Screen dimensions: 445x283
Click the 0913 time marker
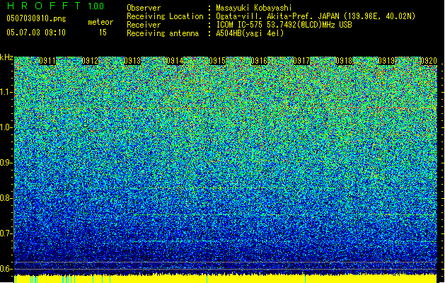coord(132,61)
